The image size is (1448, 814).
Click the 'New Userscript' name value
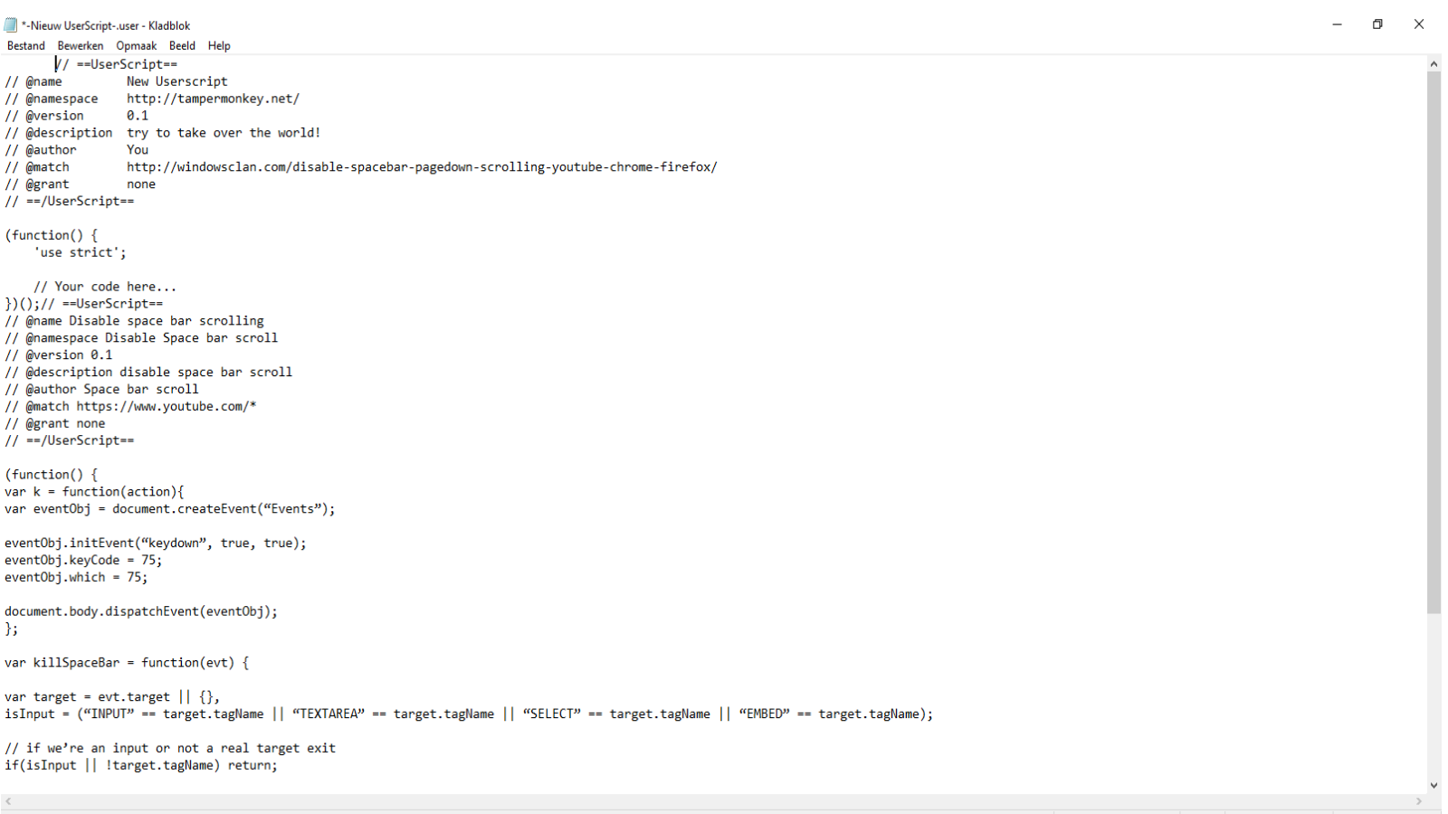[x=177, y=80]
